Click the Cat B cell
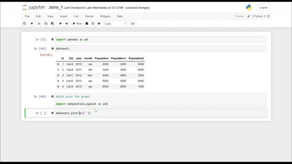This screenshot has height=164, width=292. 70,70
